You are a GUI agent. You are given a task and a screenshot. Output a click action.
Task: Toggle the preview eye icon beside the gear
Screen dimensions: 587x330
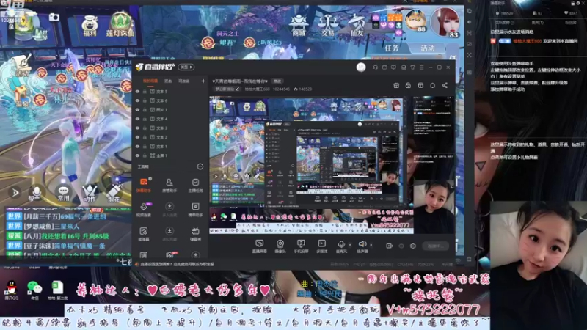coord(401,246)
